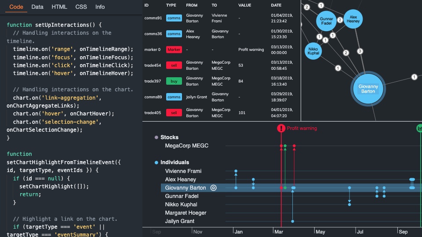Click the red Profit warning marker icon
The image size is (422, 237).
point(281,128)
